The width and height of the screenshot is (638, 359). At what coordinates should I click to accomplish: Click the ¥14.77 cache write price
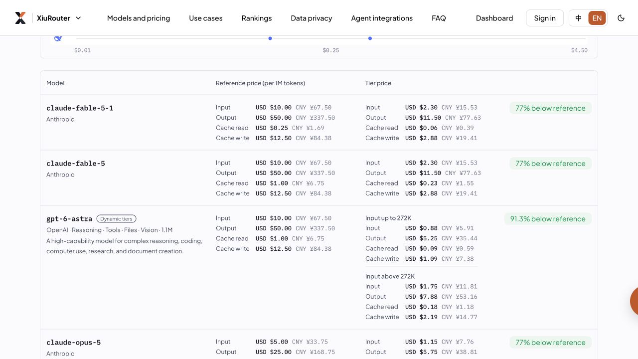click(x=460, y=317)
